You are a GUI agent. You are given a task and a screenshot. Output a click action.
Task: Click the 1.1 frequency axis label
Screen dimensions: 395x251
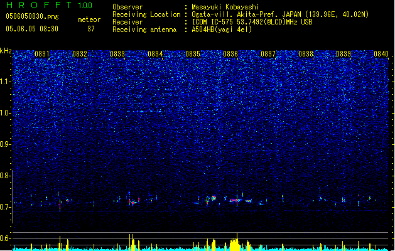[5, 82]
